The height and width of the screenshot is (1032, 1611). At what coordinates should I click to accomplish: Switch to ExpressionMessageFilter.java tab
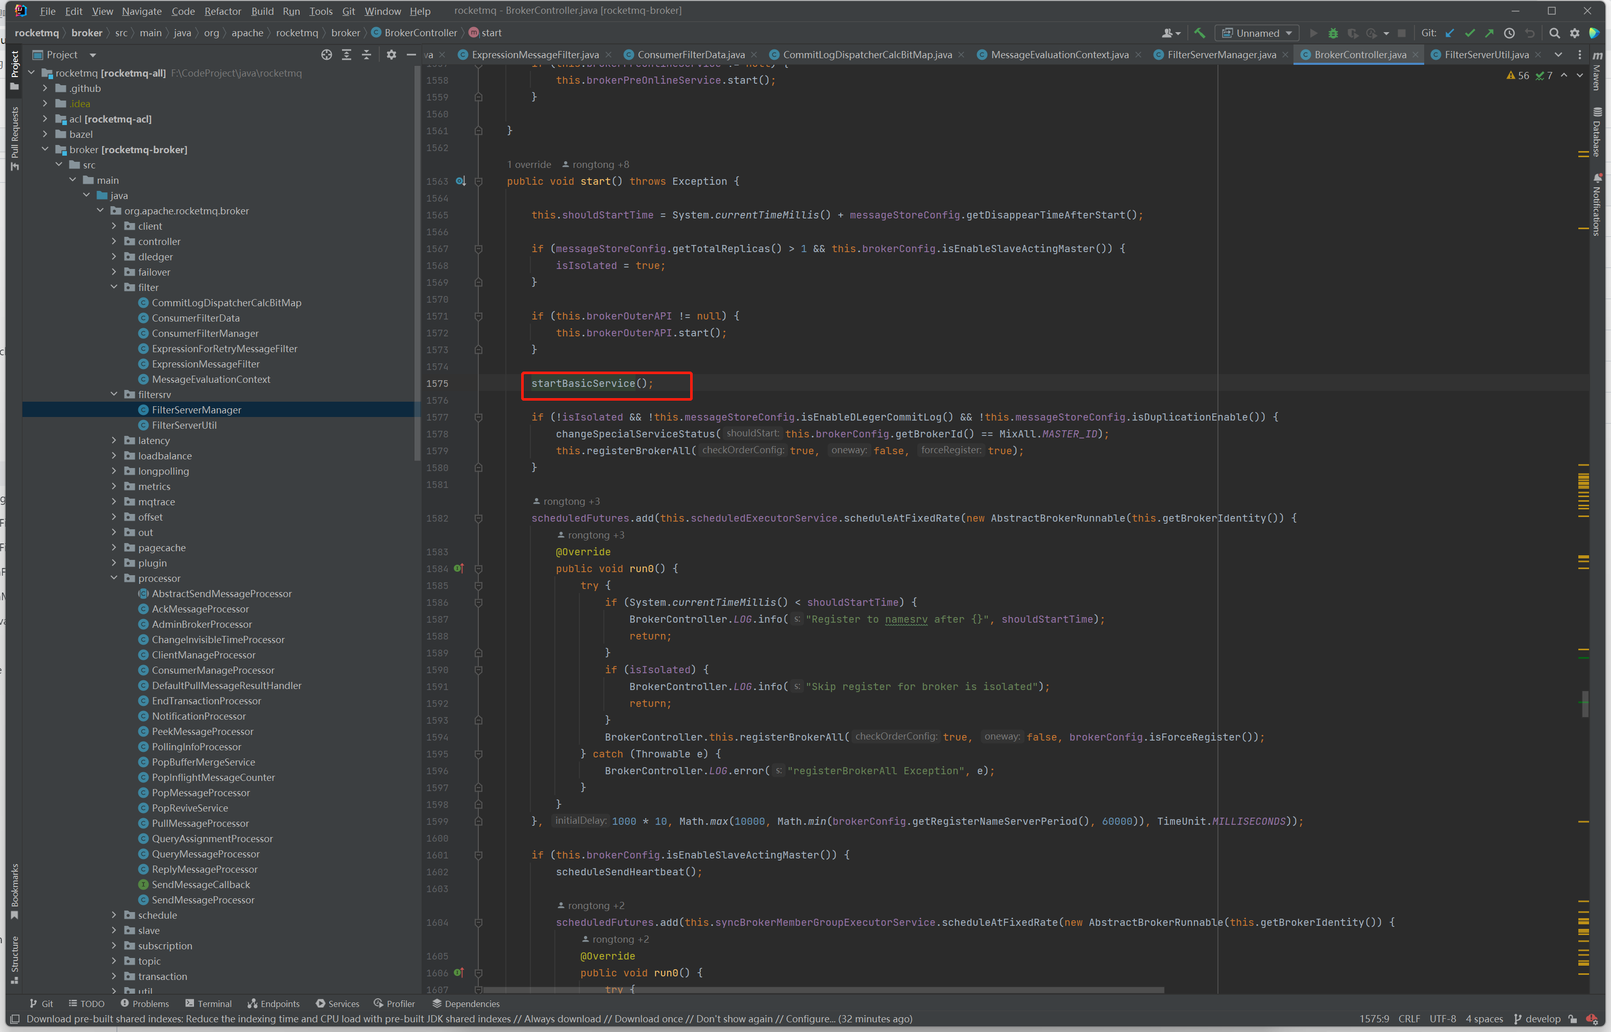(x=535, y=55)
